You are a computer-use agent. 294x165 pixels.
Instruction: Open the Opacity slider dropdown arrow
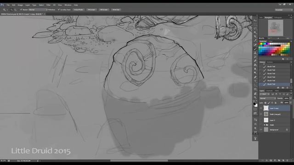point(290,98)
